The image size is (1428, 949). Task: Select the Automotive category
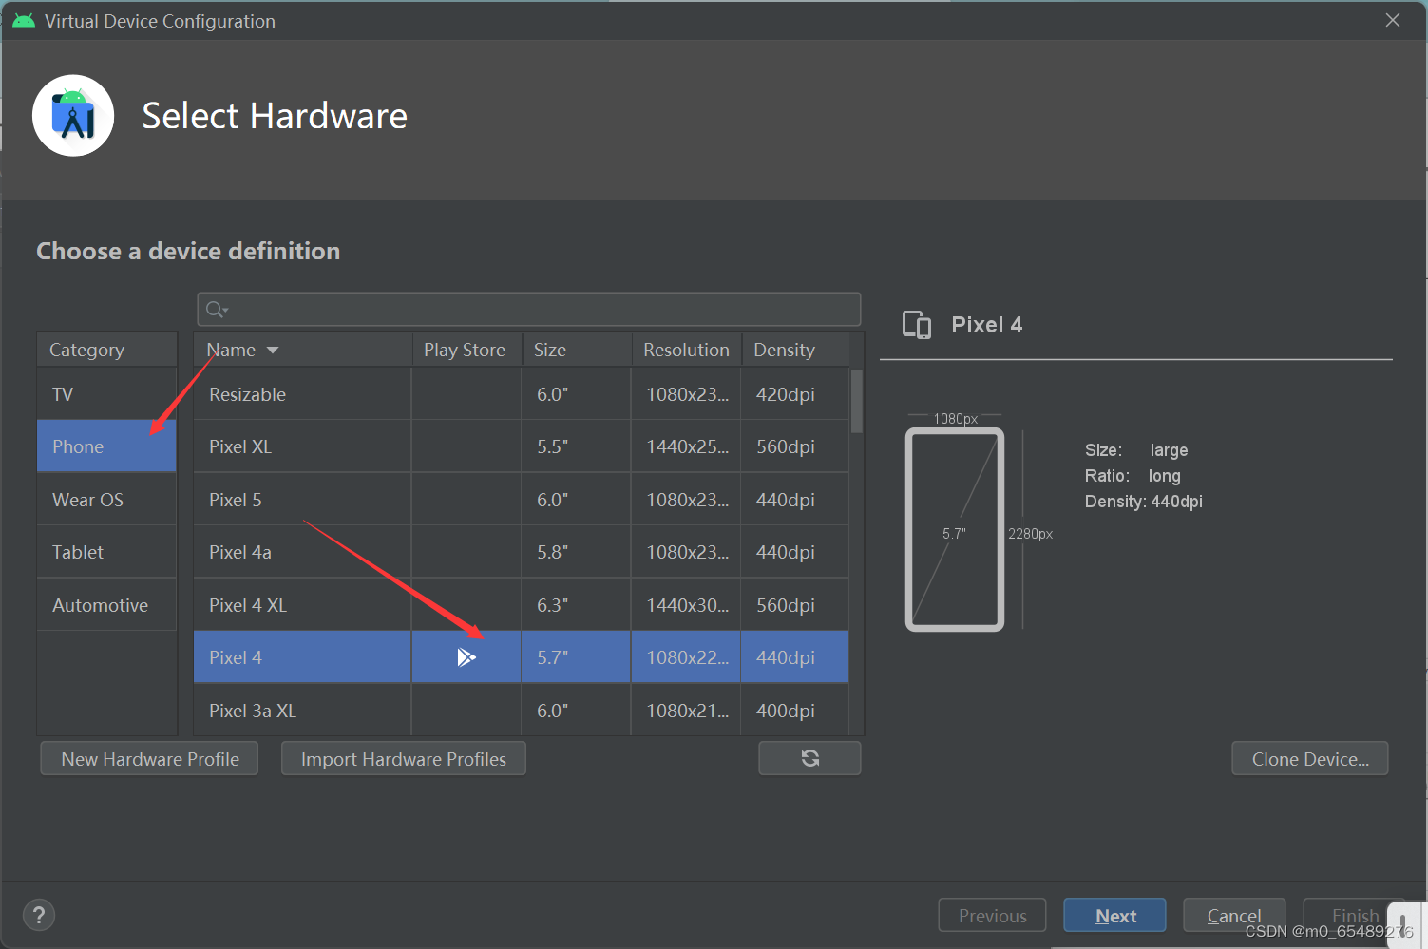point(106,605)
